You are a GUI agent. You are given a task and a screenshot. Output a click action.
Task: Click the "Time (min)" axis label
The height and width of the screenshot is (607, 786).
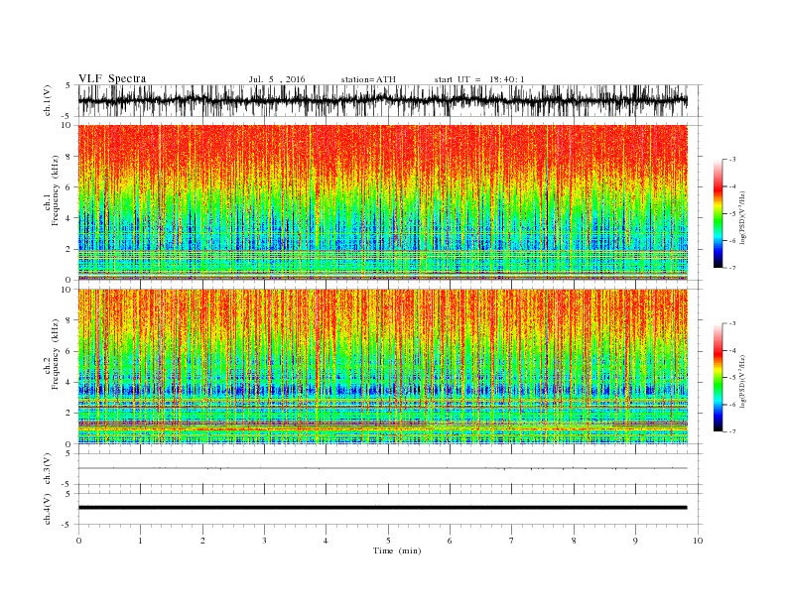click(x=397, y=550)
